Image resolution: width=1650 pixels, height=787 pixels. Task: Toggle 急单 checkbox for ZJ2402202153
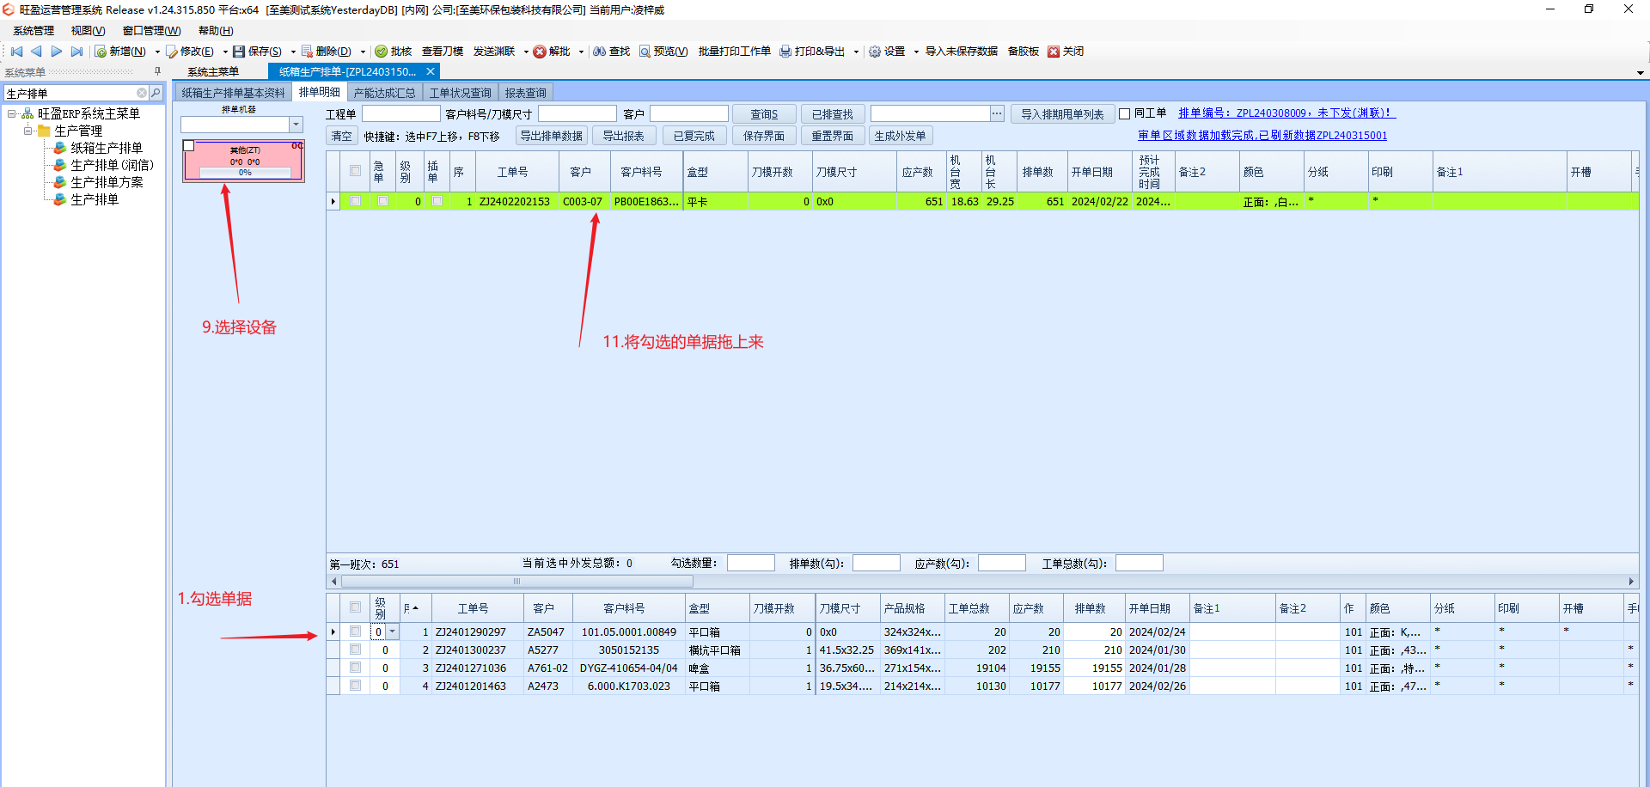[382, 201]
